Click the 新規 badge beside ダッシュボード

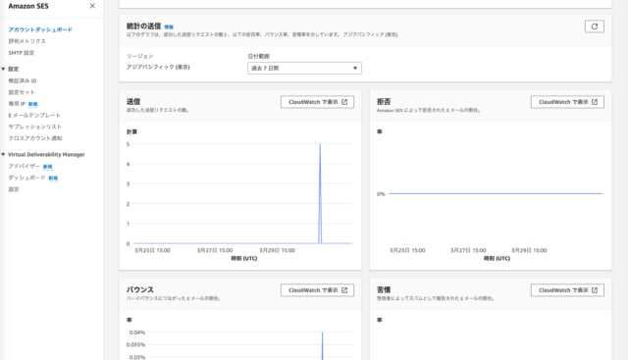click(x=53, y=179)
